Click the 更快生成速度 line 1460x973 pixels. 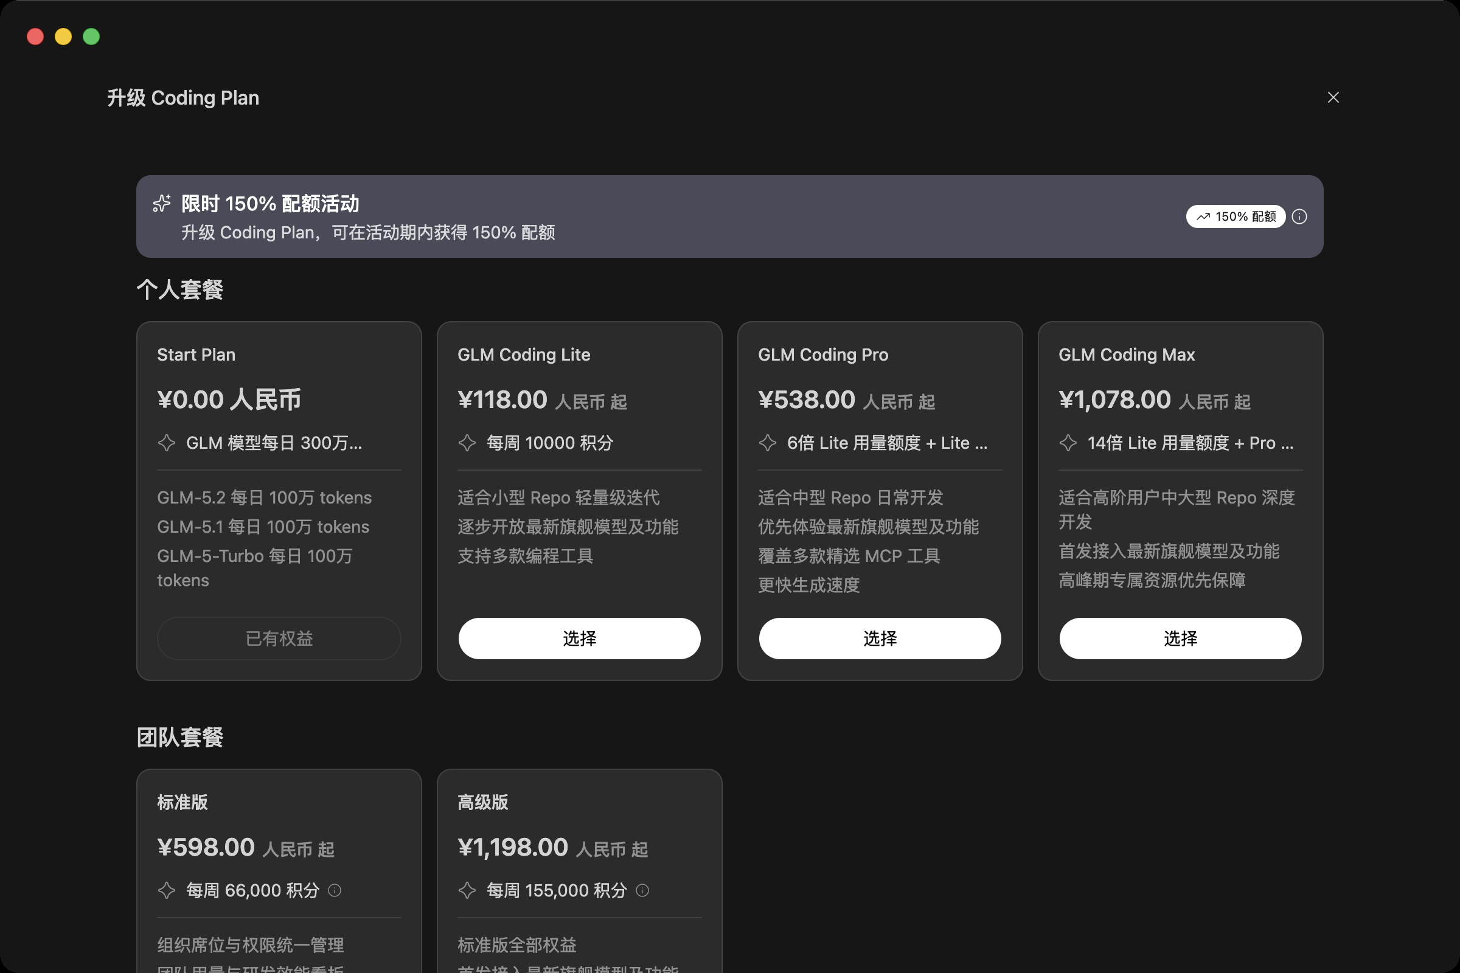809,585
